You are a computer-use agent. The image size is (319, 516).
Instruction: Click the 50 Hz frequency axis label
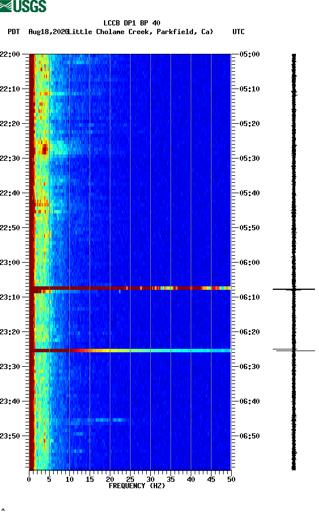click(x=231, y=480)
